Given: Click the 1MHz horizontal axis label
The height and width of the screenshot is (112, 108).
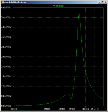Looking at the screenshot, I should coord(14,109).
